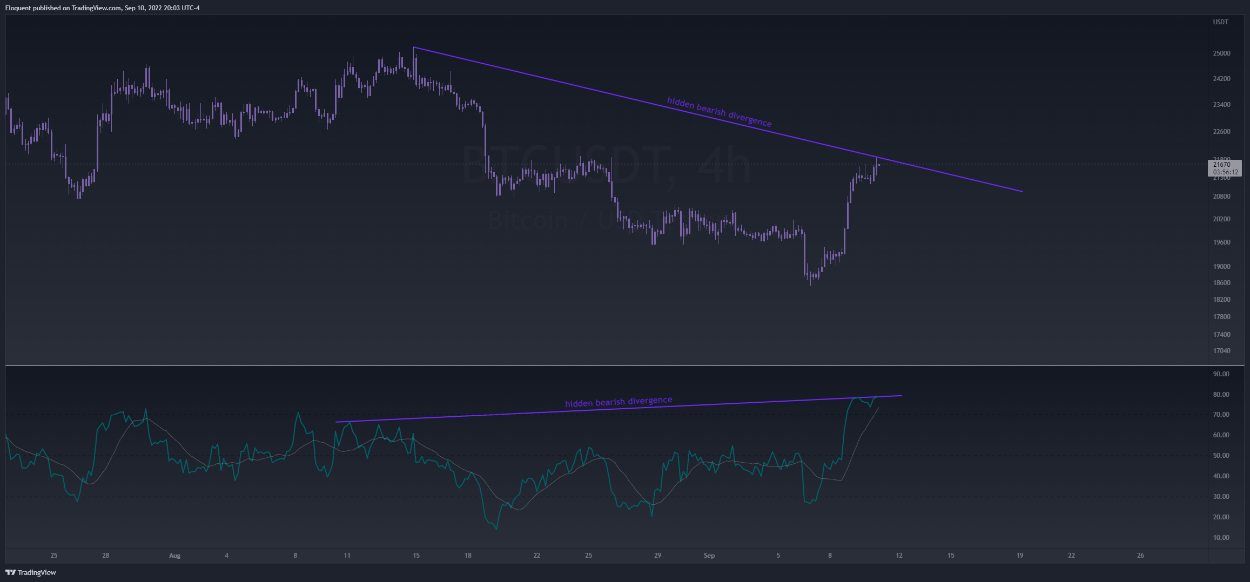Select the USDT currency label on price axis
This screenshot has width=1250, height=582.
pyautogui.click(x=1220, y=22)
